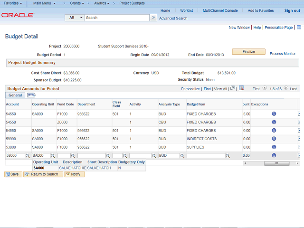Open the Favorites dropdown menu
The width and height of the screenshot is (304, 228).
13,3
